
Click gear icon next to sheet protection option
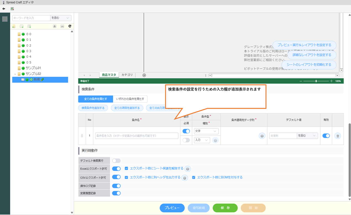(x=188, y=169)
